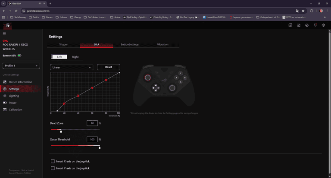
Task: Switch to the Trigger tab
Action: click(x=63, y=44)
